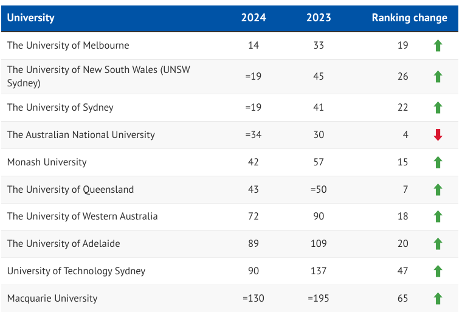Screen dimensions: 462x315
Task: Click the up arrow in Adelaide row
Action: (x=438, y=244)
